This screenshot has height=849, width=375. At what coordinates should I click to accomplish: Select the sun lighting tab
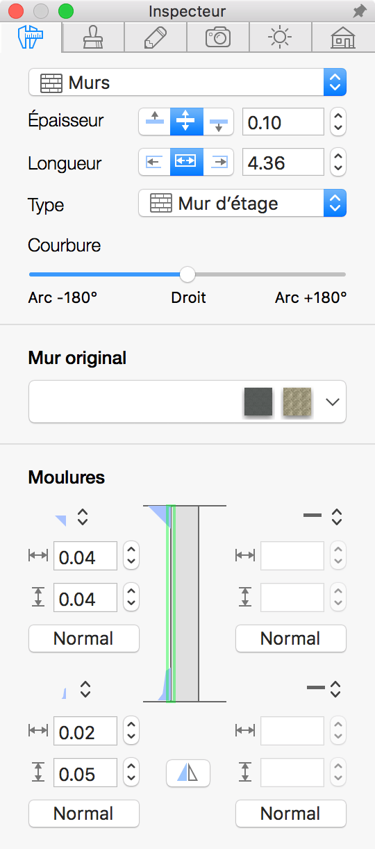[280, 37]
